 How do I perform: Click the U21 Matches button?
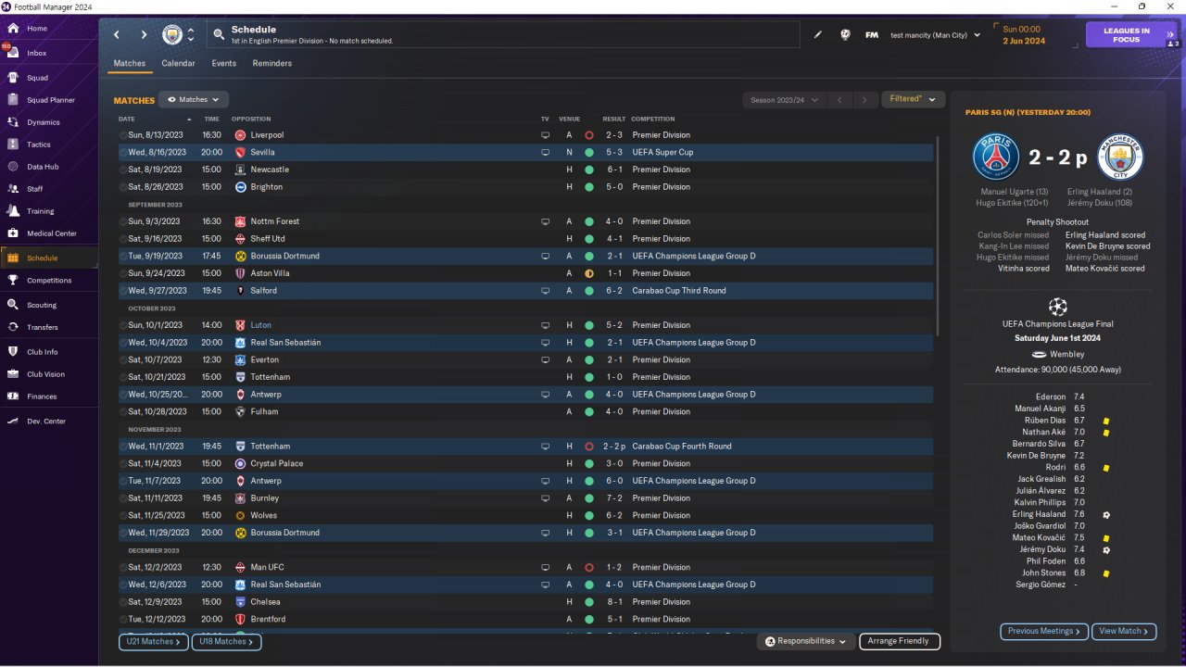click(x=154, y=641)
